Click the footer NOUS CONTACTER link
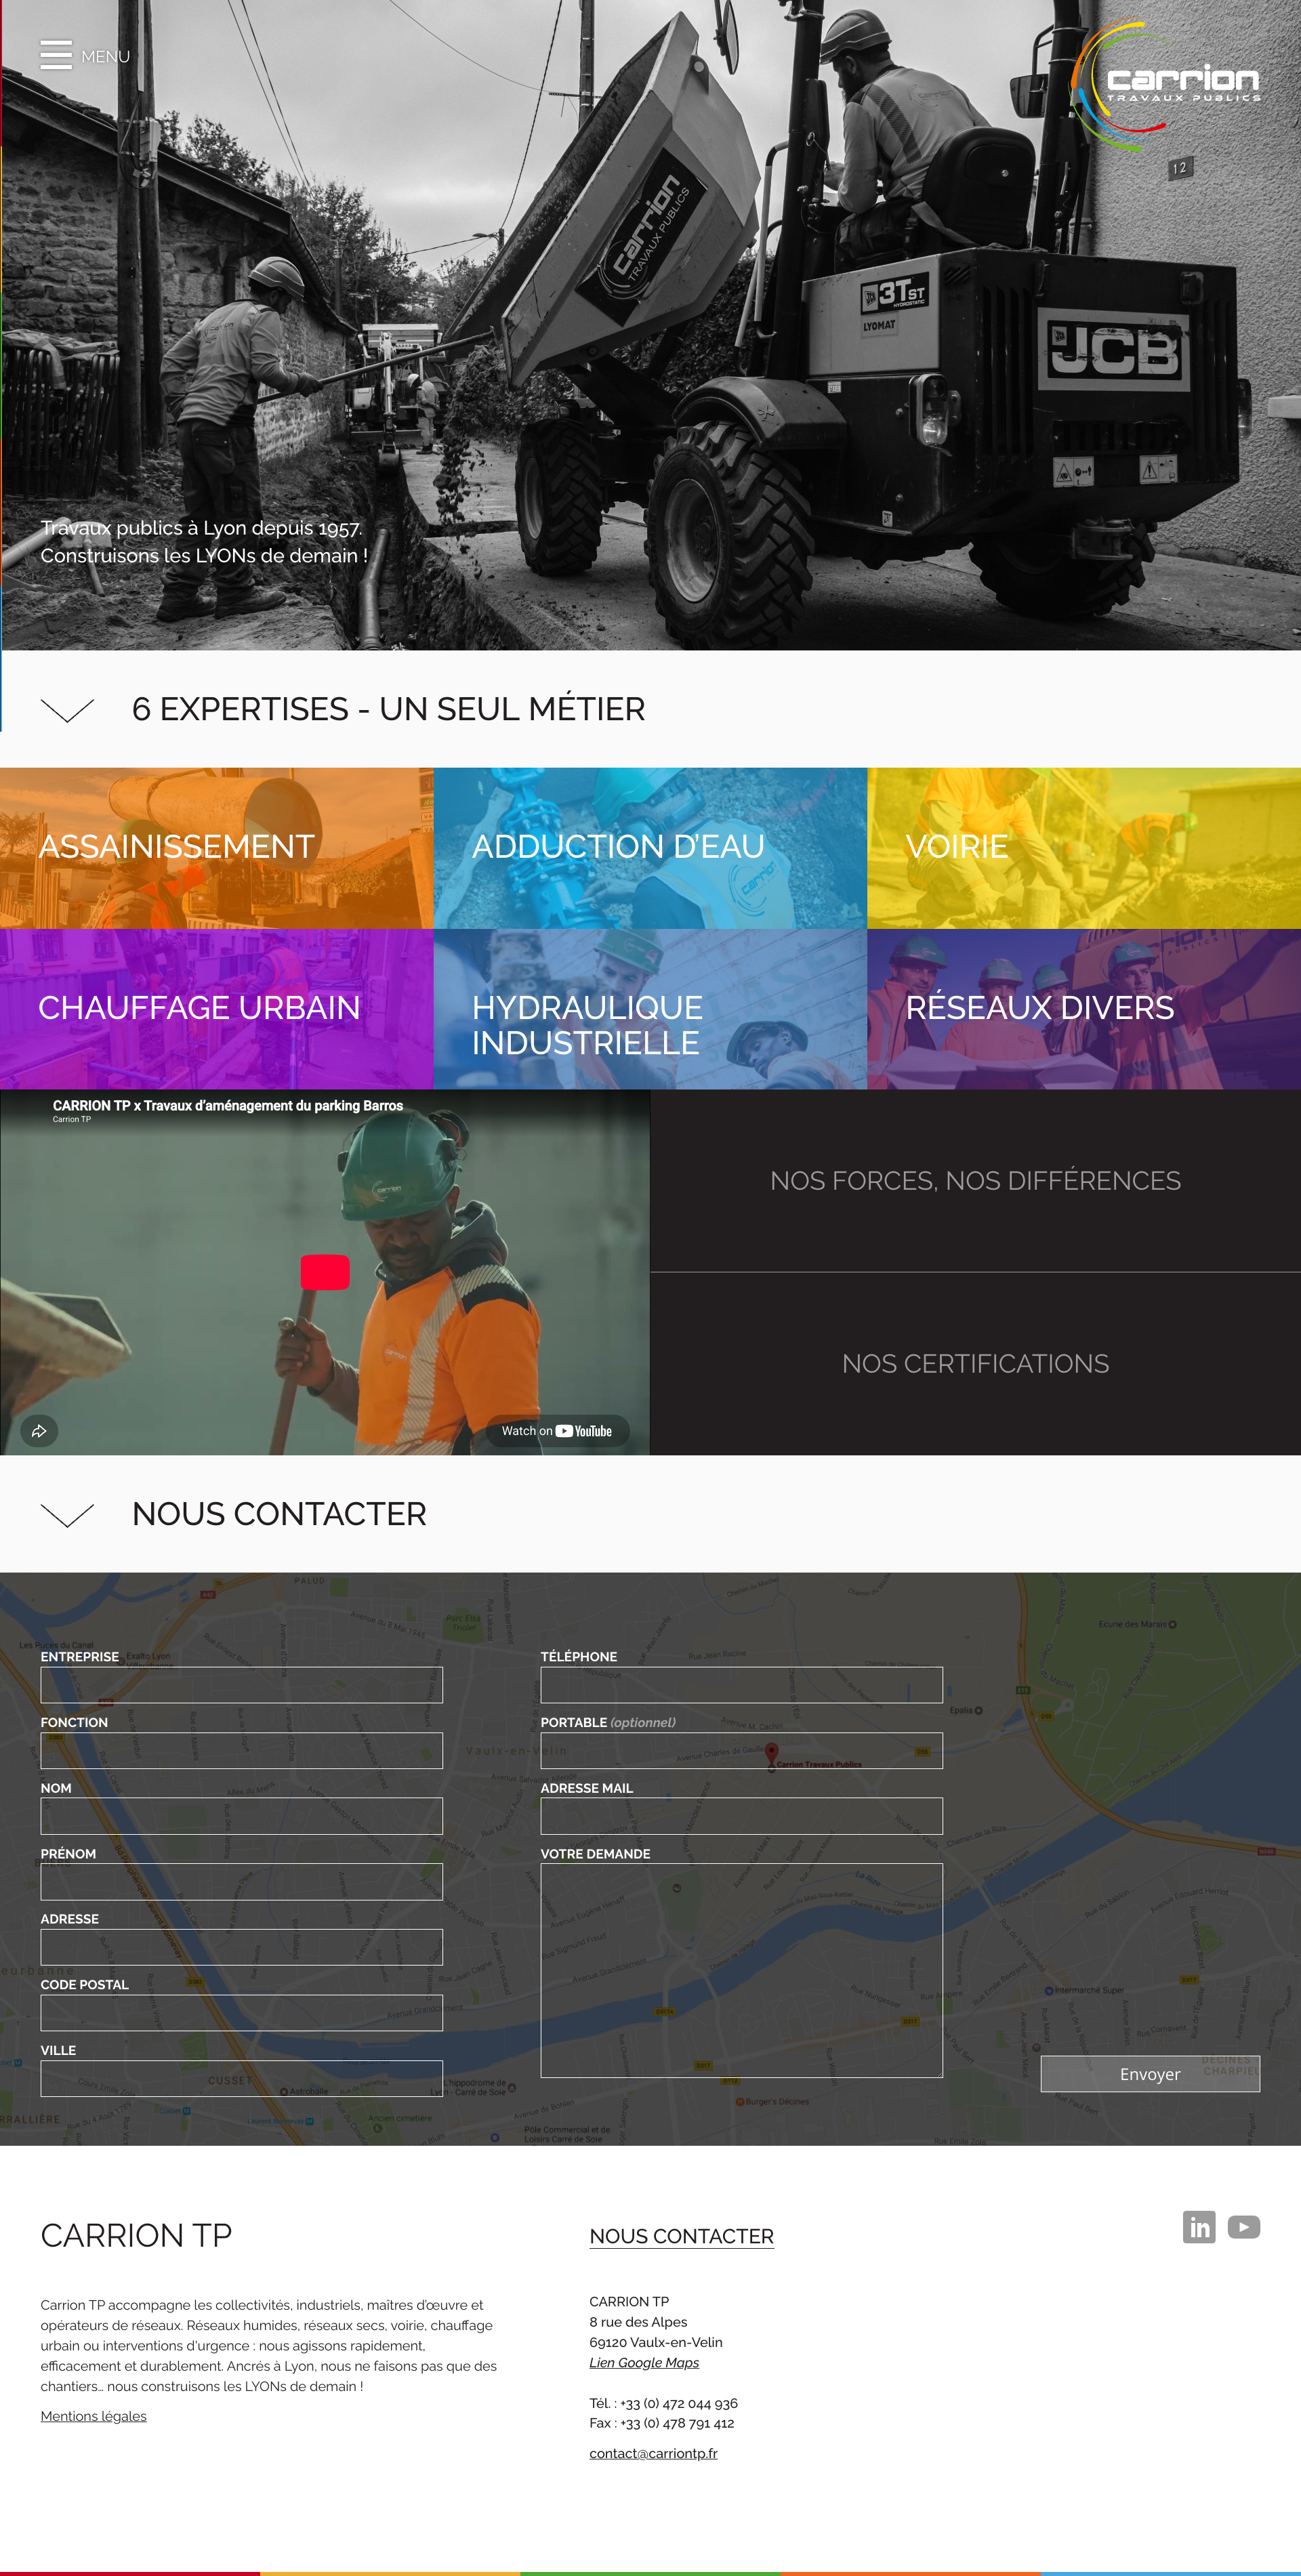This screenshot has width=1301, height=2576. coord(682,2236)
